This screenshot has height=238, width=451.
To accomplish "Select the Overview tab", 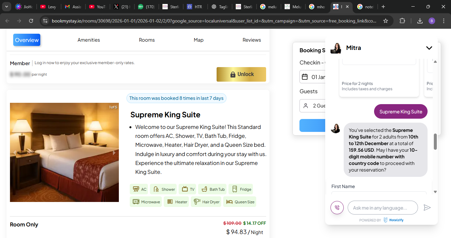I will [x=27, y=40].
